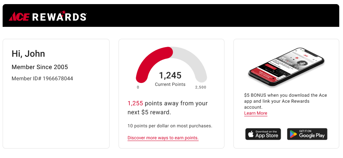Click the red star above Rewards logo

click(63, 12)
